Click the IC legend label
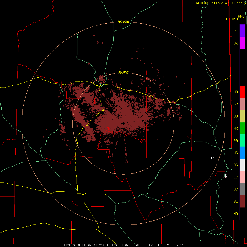The image size is (247, 247). tap(235, 177)
